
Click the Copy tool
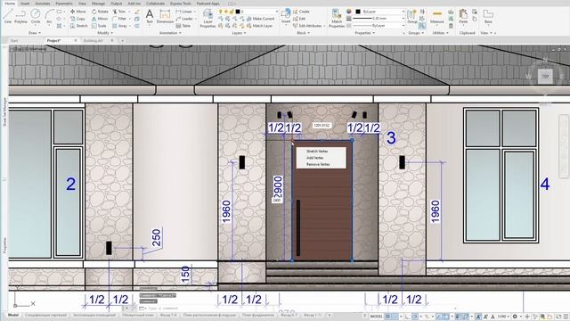(x=77, y=19)
